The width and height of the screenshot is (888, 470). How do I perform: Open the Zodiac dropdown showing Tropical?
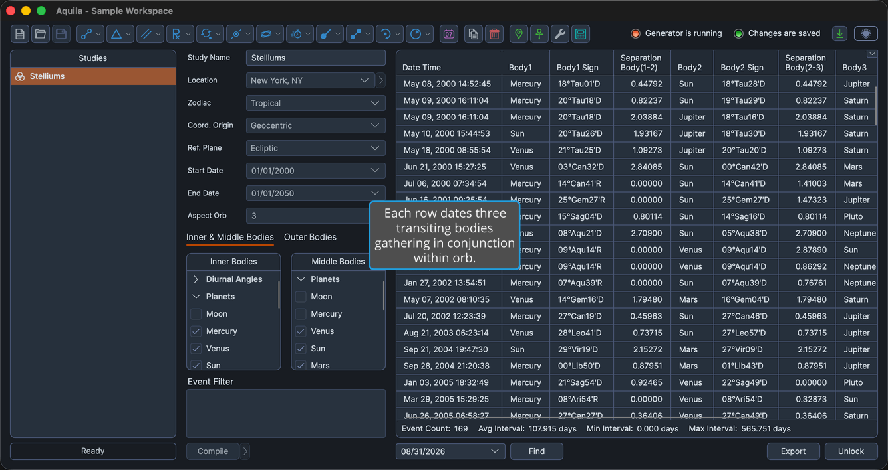coord(315,103)
